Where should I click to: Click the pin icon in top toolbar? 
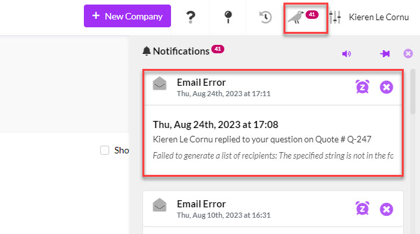coord(228,17)
